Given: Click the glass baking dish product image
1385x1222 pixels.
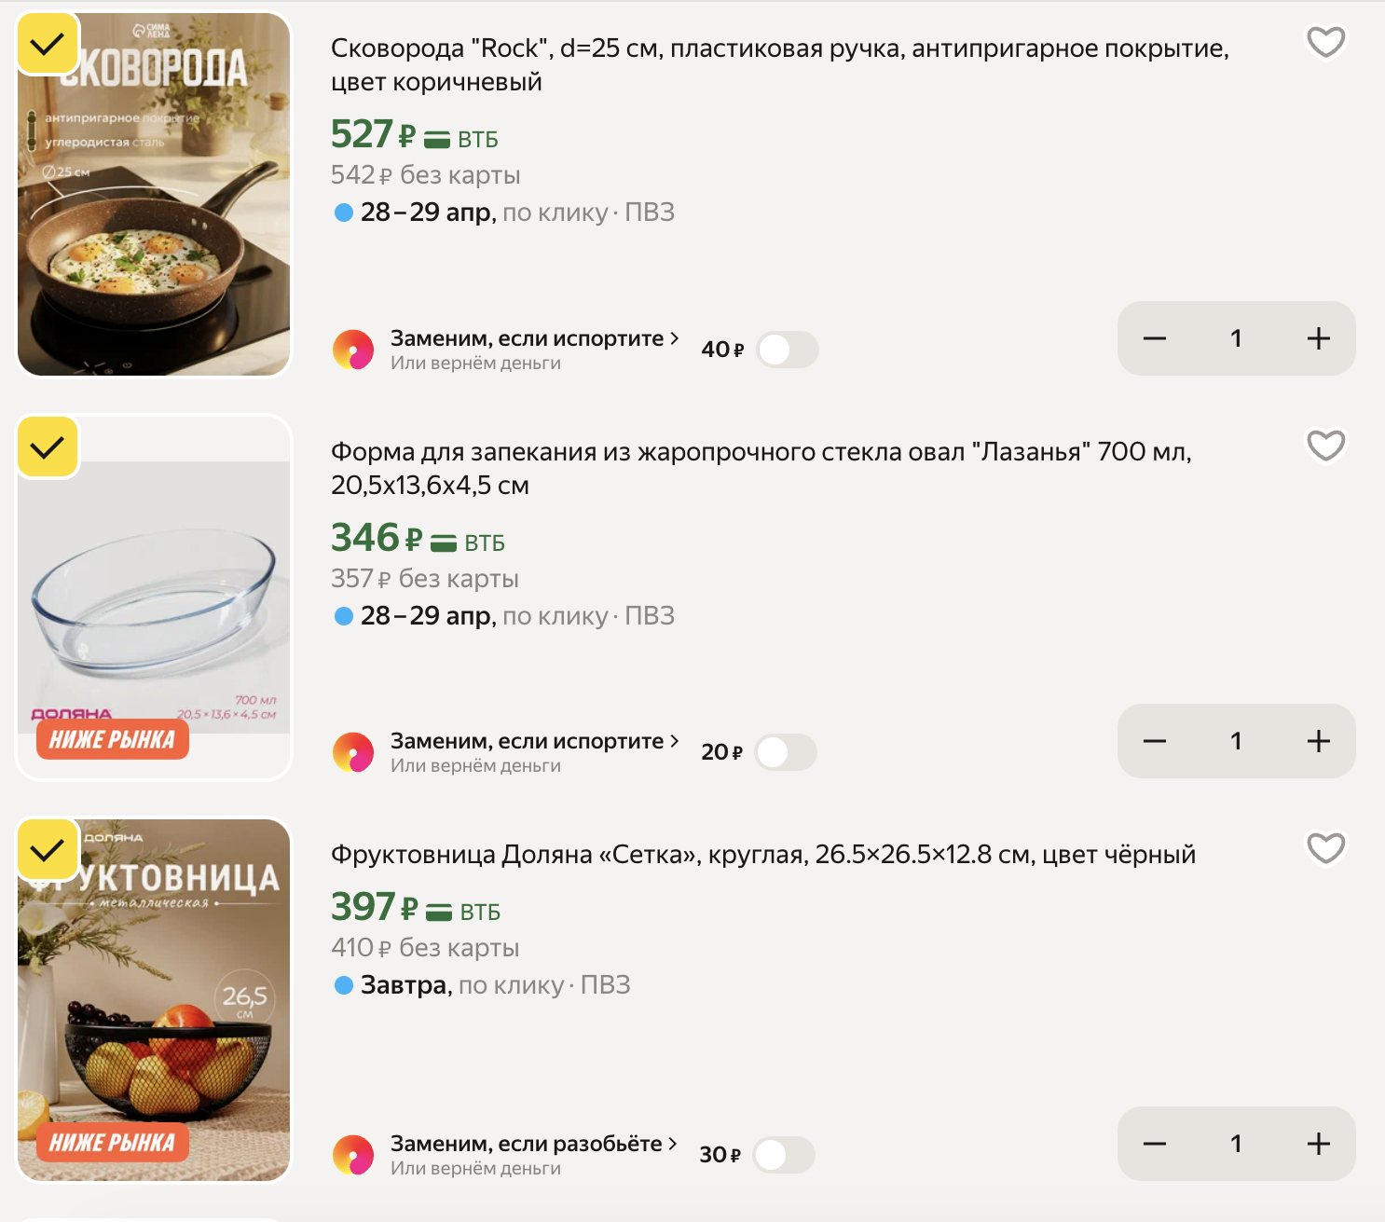Looking at the screenshot, I should pyautogui.click(x=154, y=597).
